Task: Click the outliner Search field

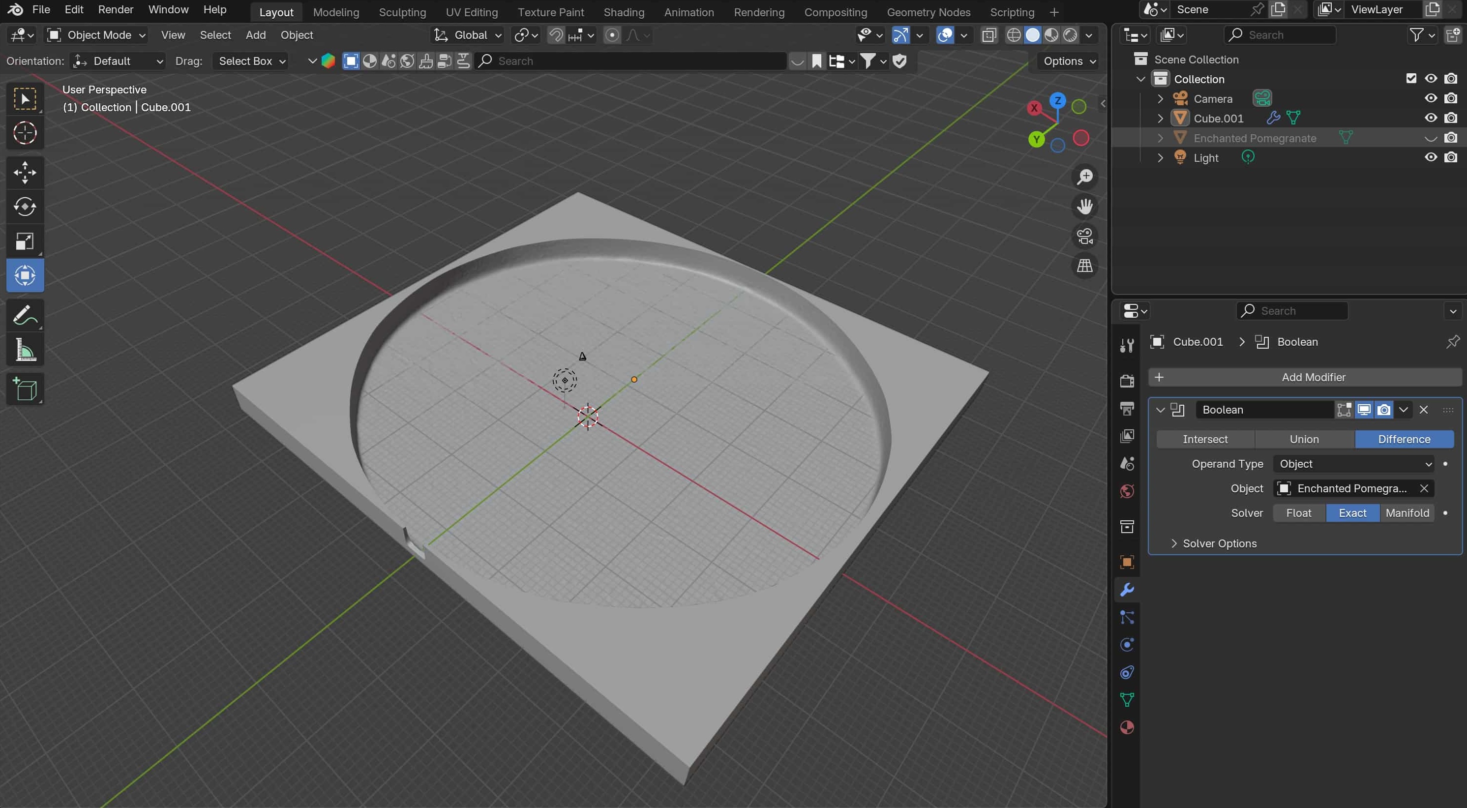Action: pos(1279,35)
